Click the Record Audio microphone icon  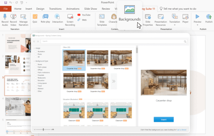tap(5, 17)
